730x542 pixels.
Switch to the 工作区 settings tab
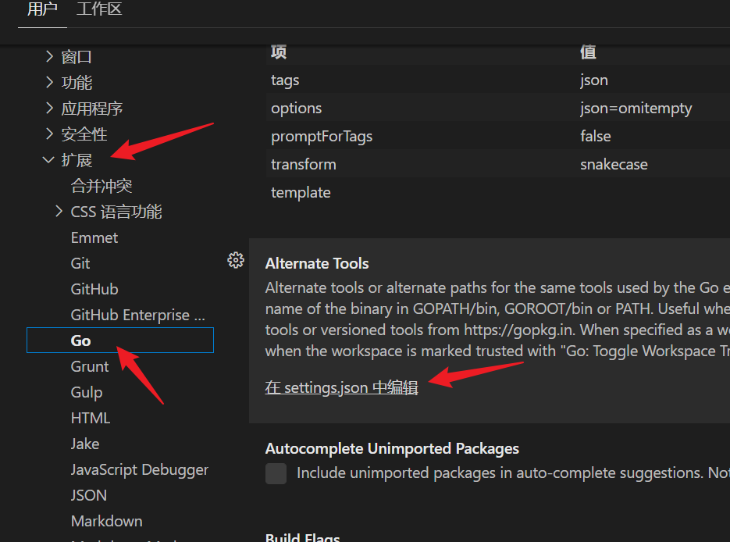(x=99, y=10)
